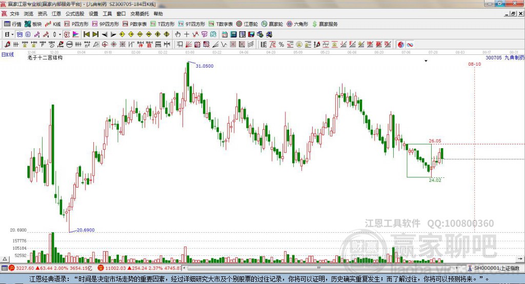Image resolution: width=525 pixels, height=284 pixels.
Task: Click the 沪 Shanghai index badge
Action: point(12,268)
